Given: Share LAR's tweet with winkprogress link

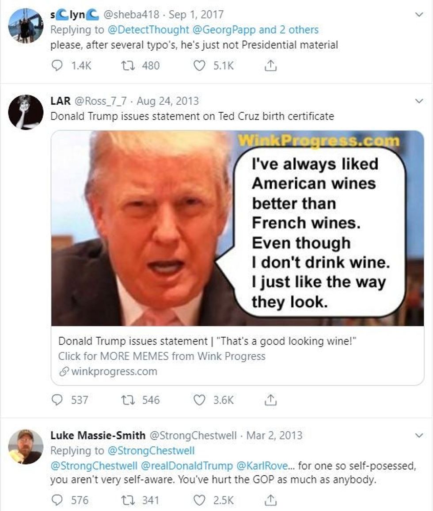Looking at the screenshot, I should tap(270, 400).
